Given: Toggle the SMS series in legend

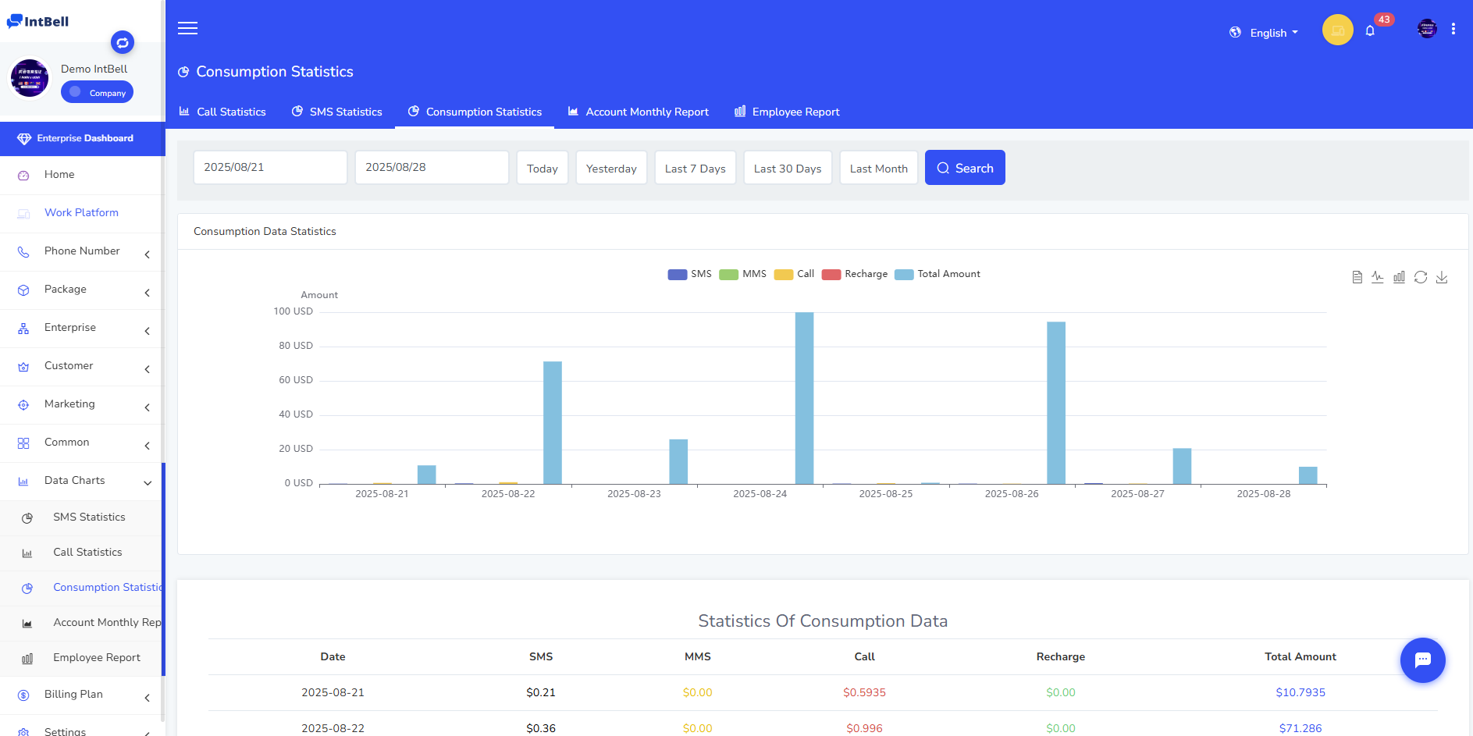Looking at the screenshot, I should coord(689,274).
